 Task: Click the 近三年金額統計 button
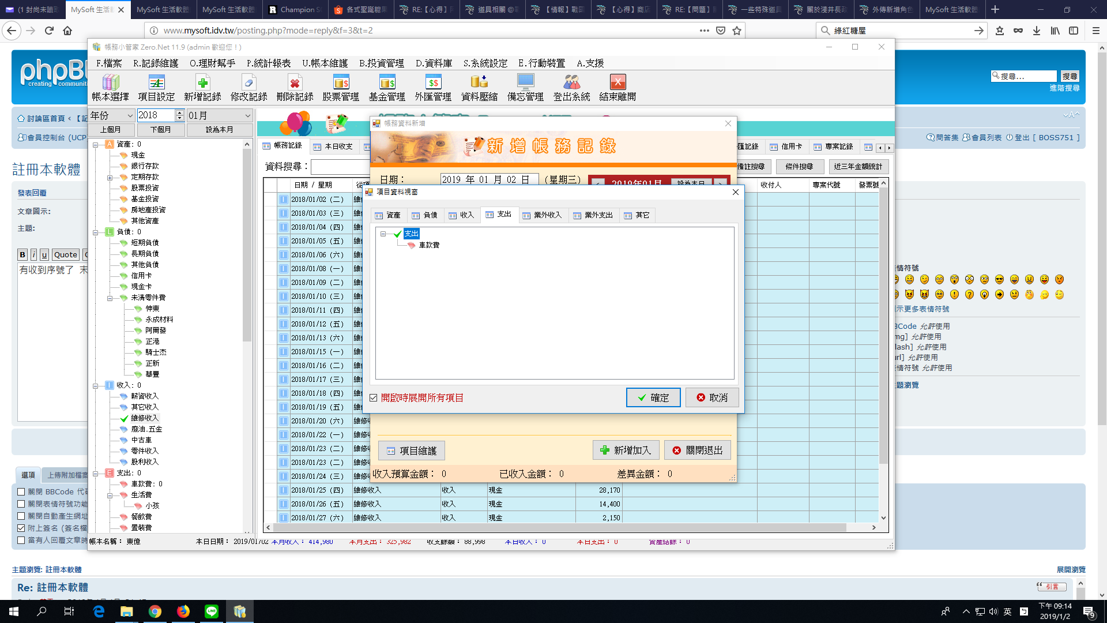(858, 167)
